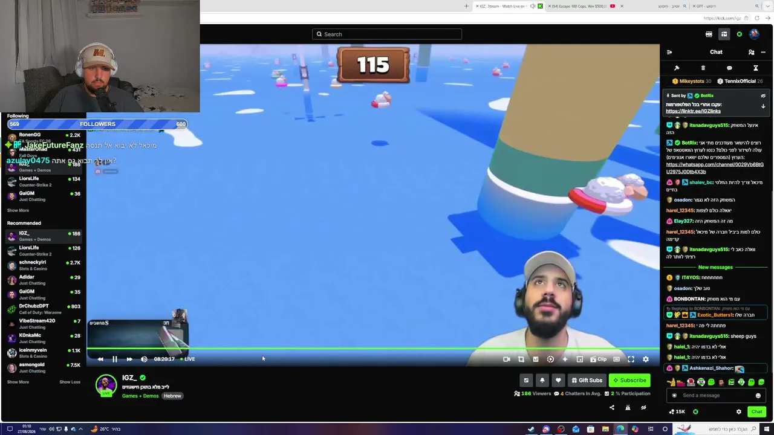774x435 pixels.
Task: Hide the pinned BotRix message
Action: [x=763, y=95]
